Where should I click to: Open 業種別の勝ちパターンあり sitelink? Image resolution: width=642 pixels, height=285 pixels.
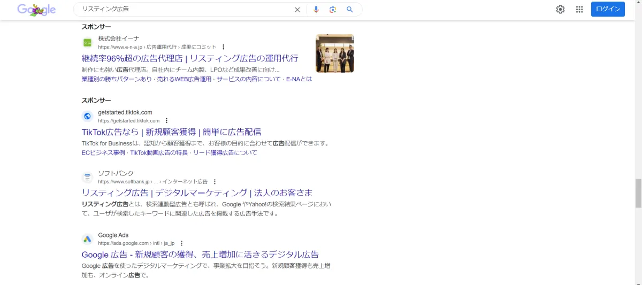click(x=117, y=79)
